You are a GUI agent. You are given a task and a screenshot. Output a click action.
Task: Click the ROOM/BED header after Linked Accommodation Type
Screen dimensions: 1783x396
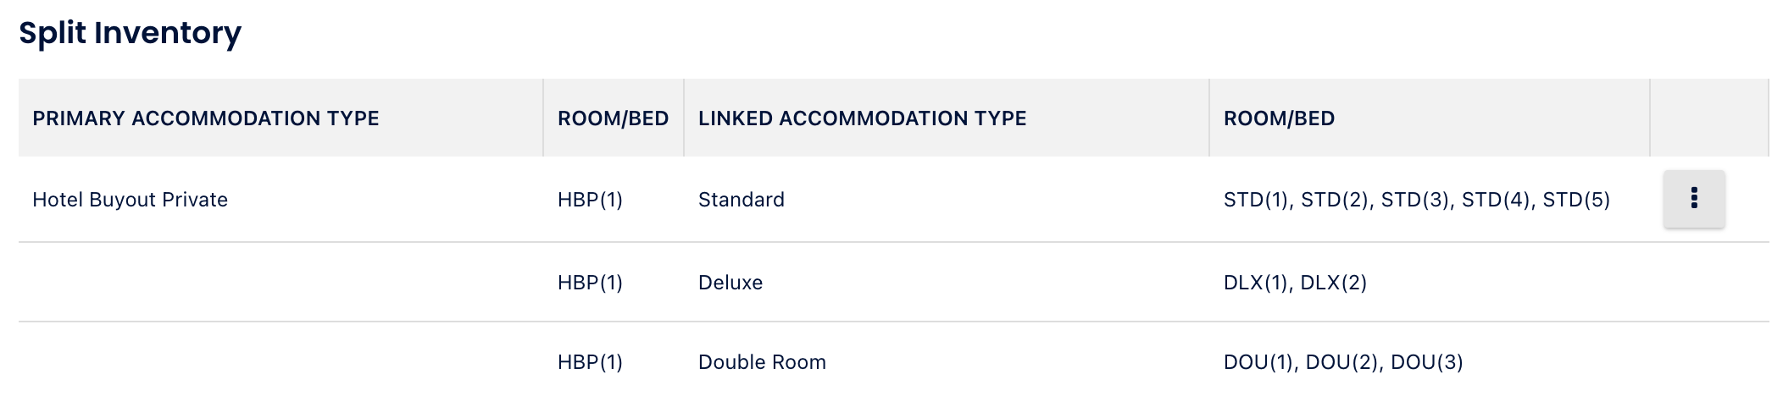(1279, 118)
